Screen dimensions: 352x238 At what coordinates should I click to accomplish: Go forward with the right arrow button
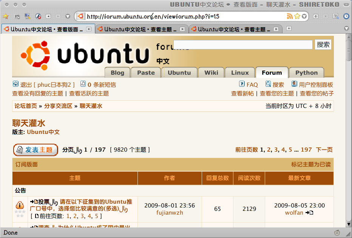coord(58,16)
